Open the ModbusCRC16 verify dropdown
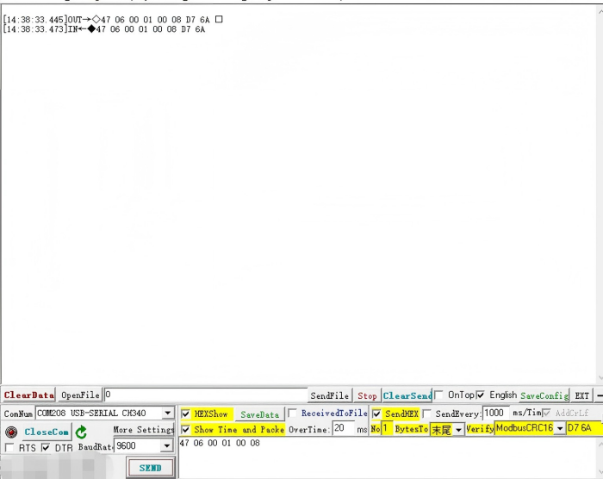 coord(559,429)
